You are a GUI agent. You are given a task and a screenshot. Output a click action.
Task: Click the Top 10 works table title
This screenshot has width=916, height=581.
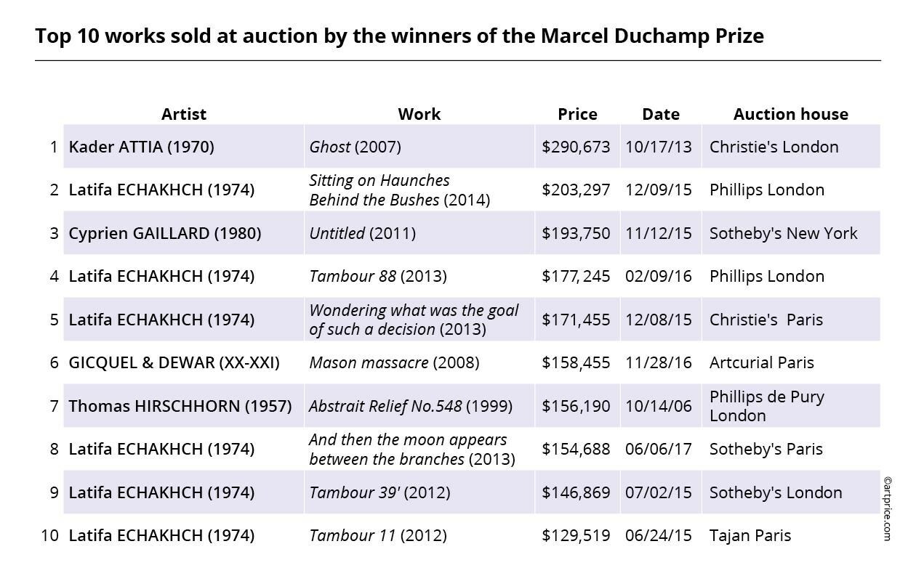(x=399, y=36)
